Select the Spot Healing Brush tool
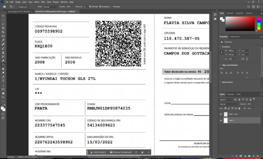 point(3,44)
